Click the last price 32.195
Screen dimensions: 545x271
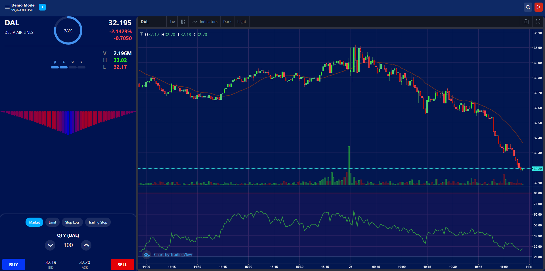coord(120,23)
